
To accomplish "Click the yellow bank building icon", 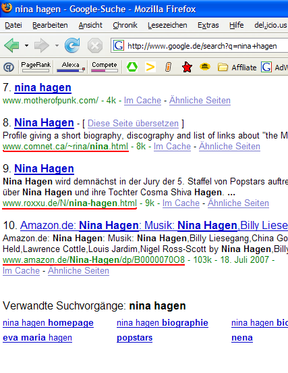I will [205, 67].
